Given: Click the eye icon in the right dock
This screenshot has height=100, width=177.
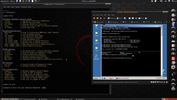Looking at the screenshot, I should [173, 41].
